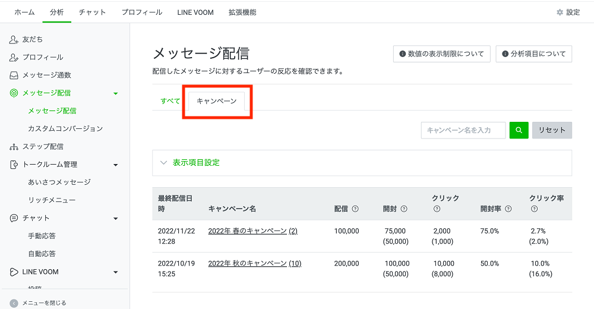Open the 分析 top tab
594x309 pixels.
click(x=57, y=12)
